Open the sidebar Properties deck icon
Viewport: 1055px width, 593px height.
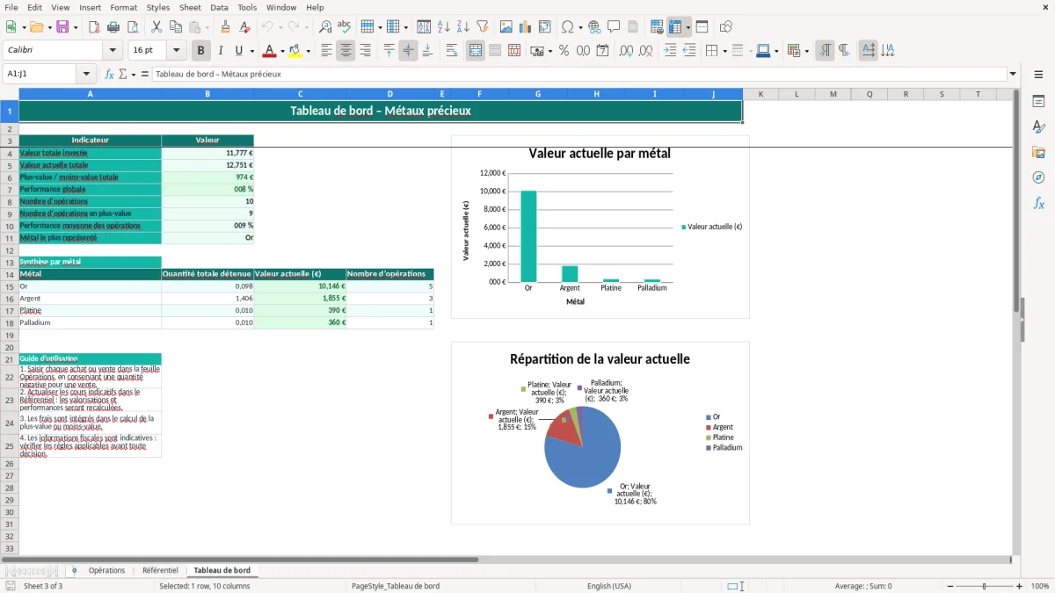point(1038,102)
